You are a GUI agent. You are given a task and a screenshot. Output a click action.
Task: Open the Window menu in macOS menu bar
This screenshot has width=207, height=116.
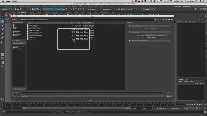tap(15, 1)
